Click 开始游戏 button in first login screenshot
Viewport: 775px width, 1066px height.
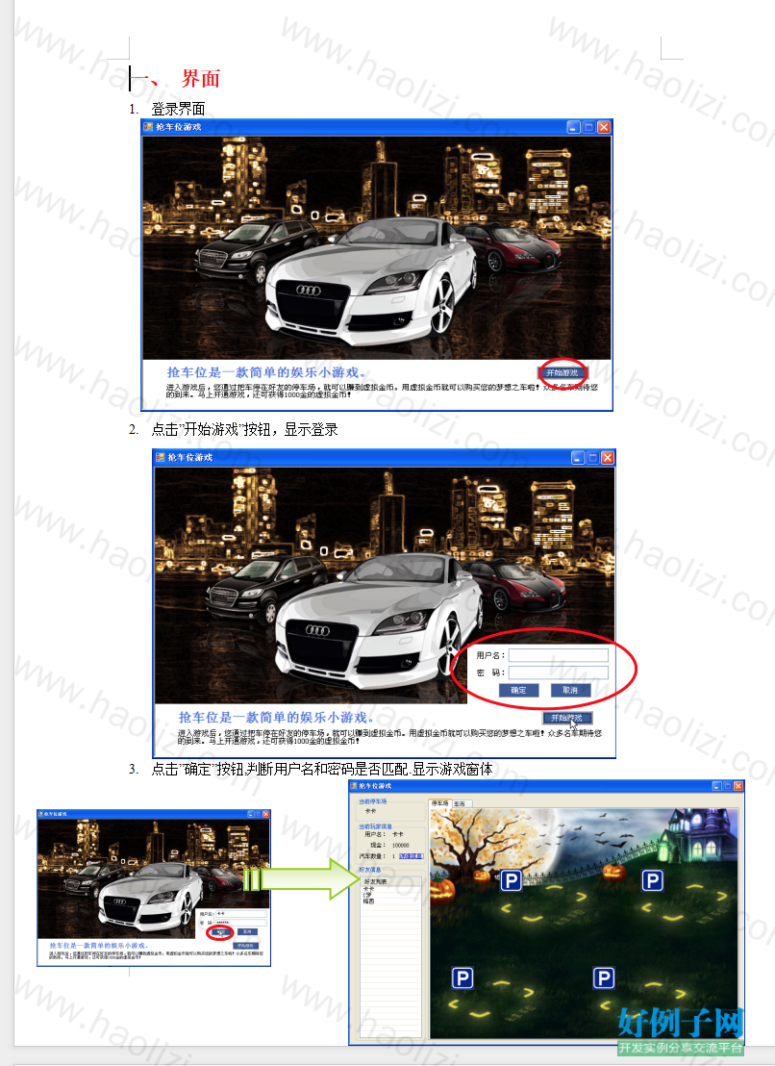[562, 372]
